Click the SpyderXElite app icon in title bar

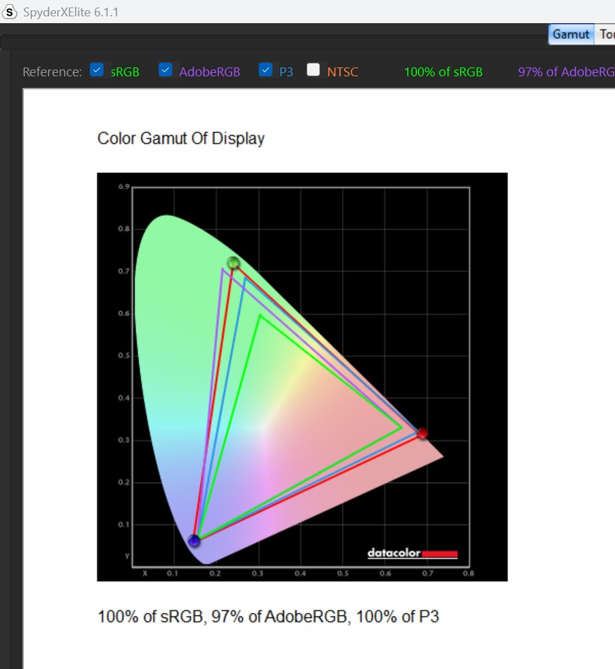coord(10,12)
